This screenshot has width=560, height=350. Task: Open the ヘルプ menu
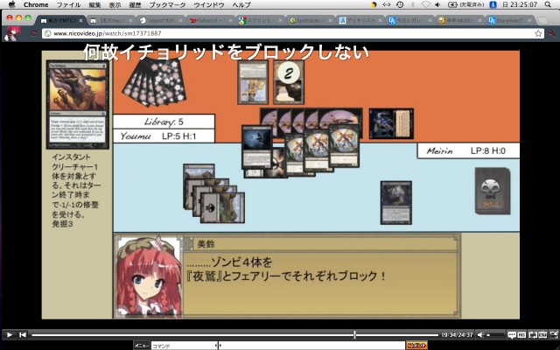click(241, 4)
